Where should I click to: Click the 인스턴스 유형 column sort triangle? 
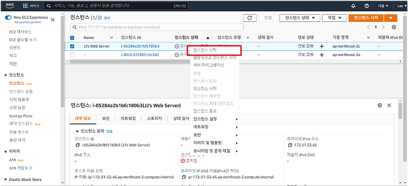tap(248, 38)
